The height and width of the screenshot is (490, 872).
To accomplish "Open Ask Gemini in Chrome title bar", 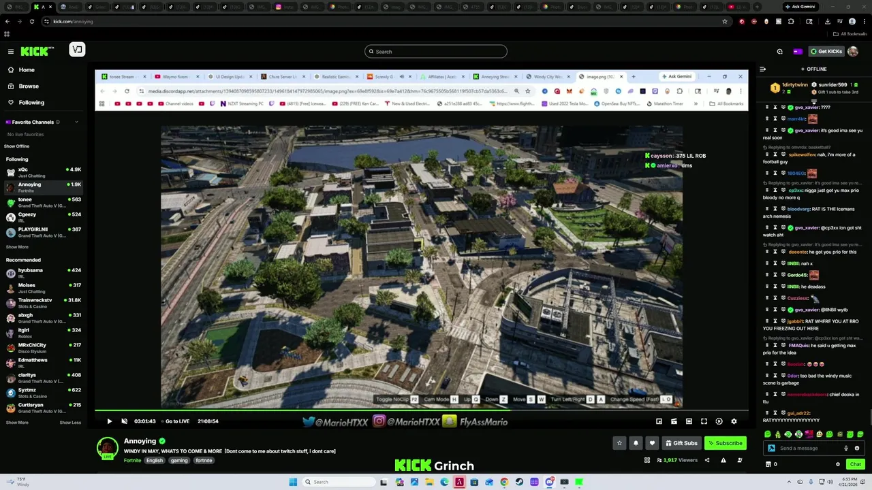I will [800, 7].
